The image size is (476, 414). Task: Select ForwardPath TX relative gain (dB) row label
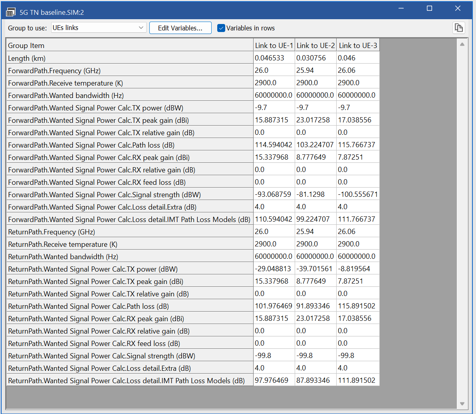130,133
